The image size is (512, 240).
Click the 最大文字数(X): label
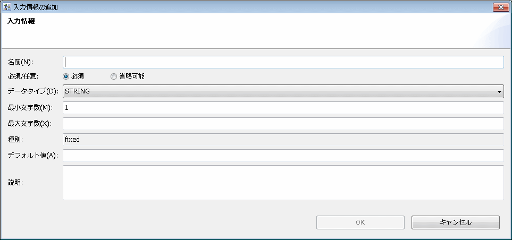[x=30, y=124]
